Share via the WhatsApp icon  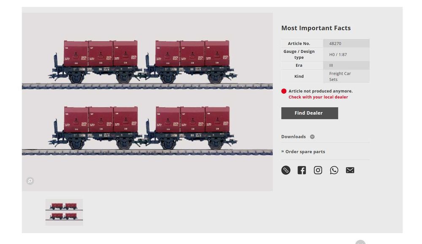coord(334,170)
